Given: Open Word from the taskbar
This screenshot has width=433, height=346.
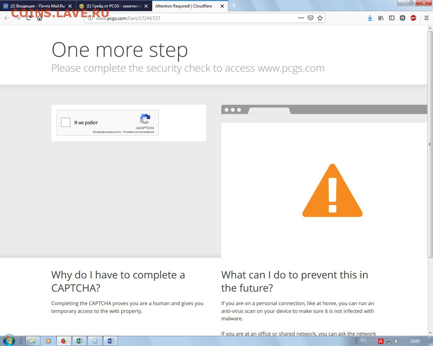Looking at the screenshot, I should pos(111,341).
